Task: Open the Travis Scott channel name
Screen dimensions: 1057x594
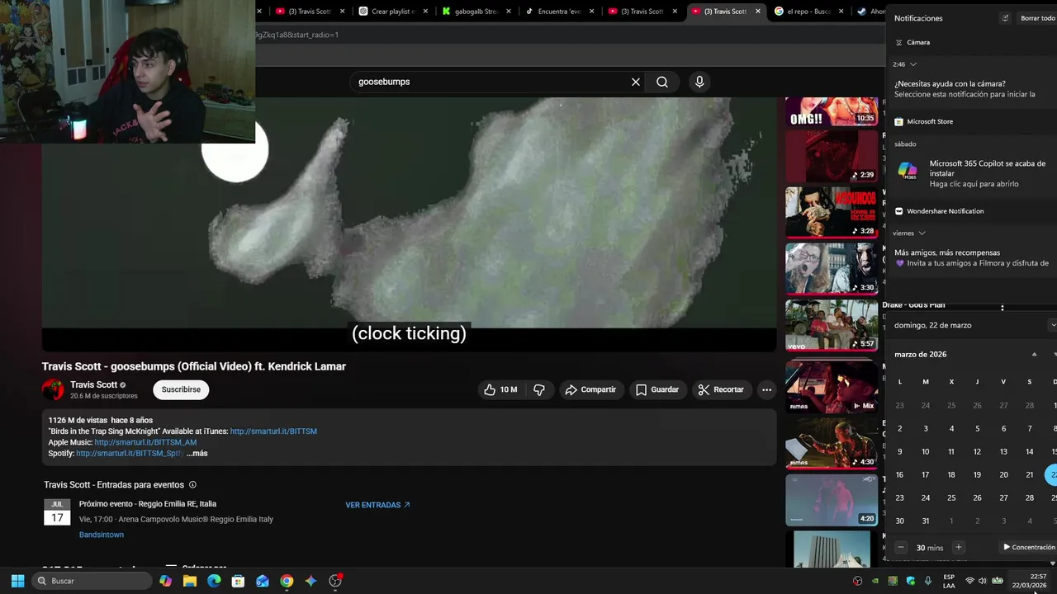Action: tap(93, 384)
